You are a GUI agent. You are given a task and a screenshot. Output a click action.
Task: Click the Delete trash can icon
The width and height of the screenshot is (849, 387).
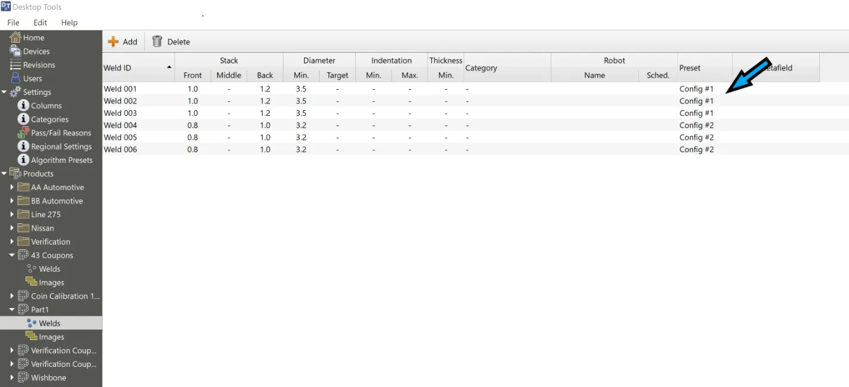pyautogui.click(x=157, y=42)
